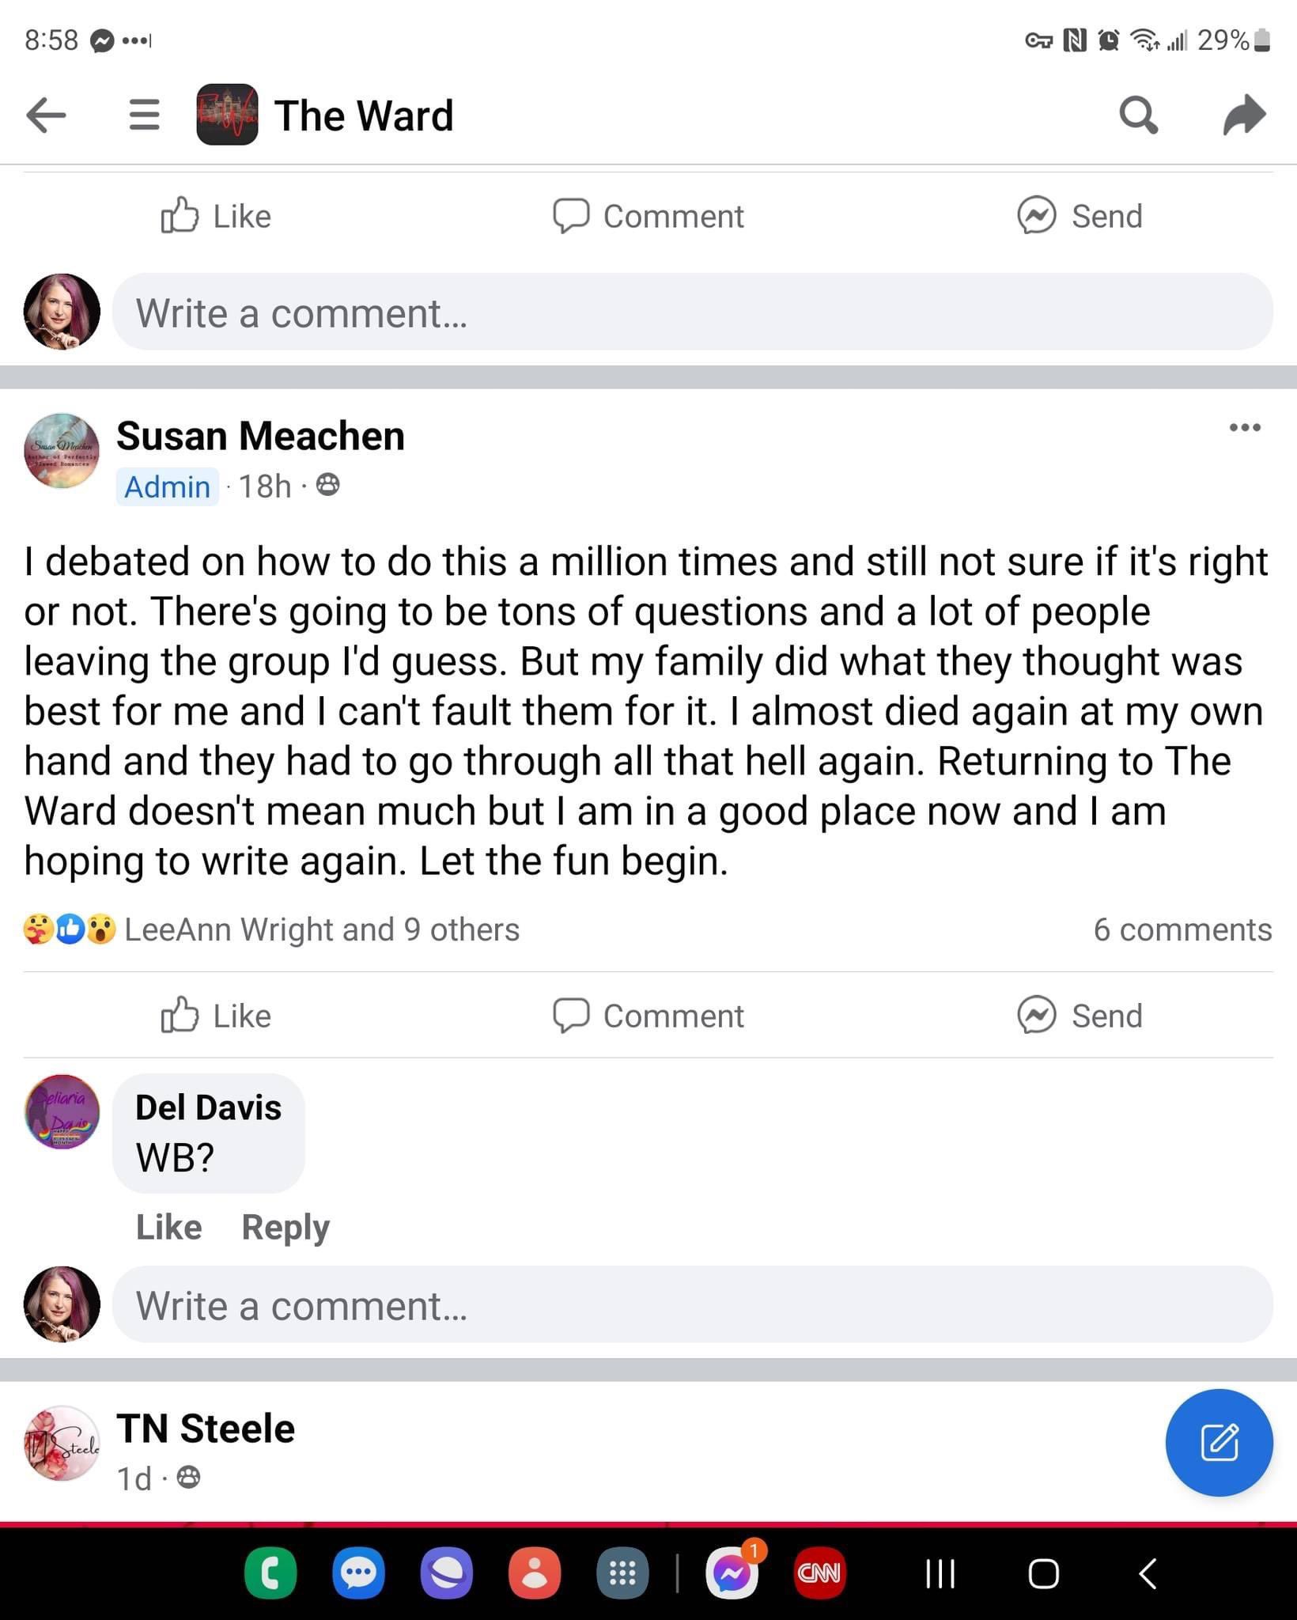
Task: Open the search magnifier in the group header
Action: [x=1139, y=115]
